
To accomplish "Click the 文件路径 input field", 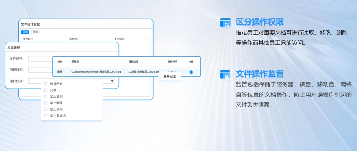I will coord(40,58).
